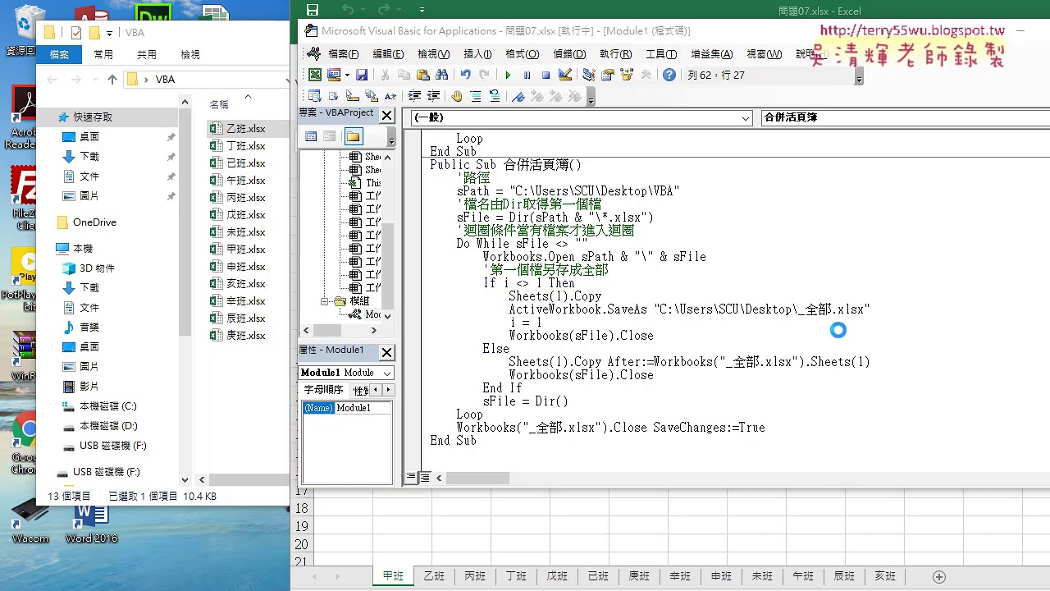The width and height of the screenshot is (1050, 591).
Task: Run the macro with the green play icon
Action: (x=508, y=75)
